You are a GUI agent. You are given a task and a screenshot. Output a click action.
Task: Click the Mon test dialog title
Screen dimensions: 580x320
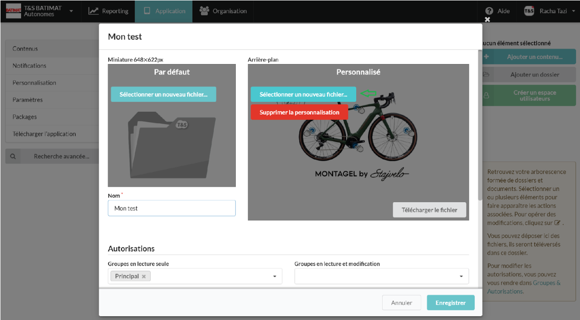tap(125, 37)
